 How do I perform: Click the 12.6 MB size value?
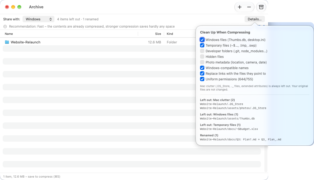(x=154, y=42)
